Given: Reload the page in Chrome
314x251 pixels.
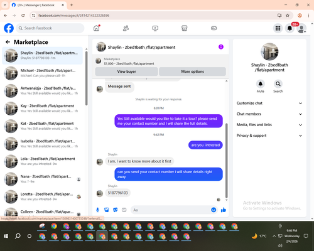Looking at the screenshot, I should 23,15.
